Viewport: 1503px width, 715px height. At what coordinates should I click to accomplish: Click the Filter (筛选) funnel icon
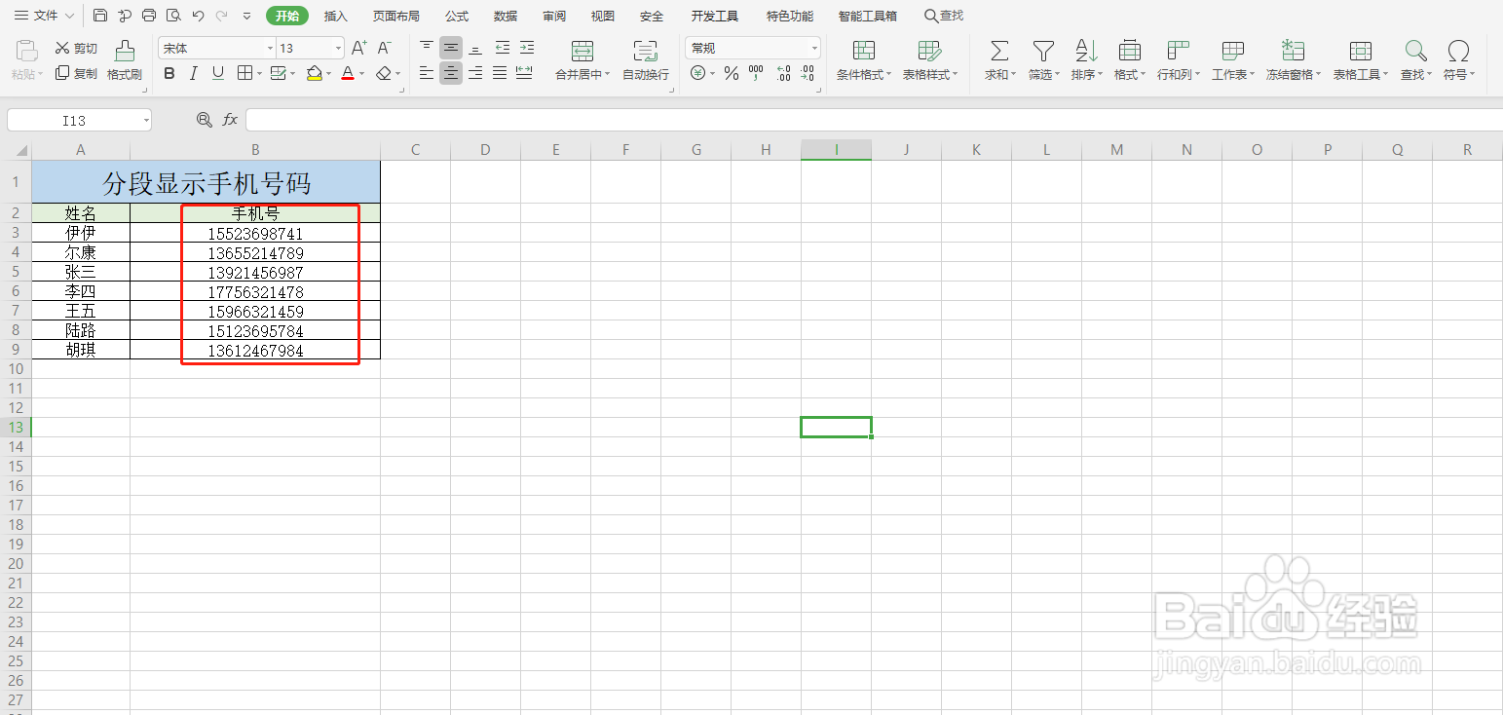point(1043,51)
